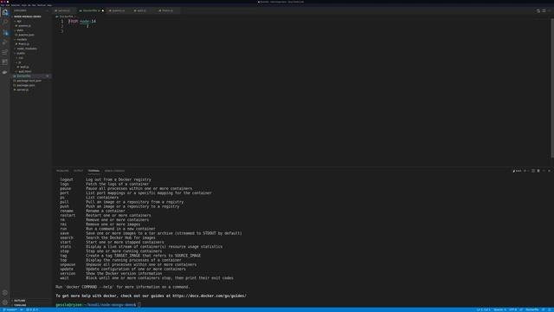Viewport: 554px width, 312px height.
Task: Open Post.js in the models folder
Action: click(x=23, y=44)
